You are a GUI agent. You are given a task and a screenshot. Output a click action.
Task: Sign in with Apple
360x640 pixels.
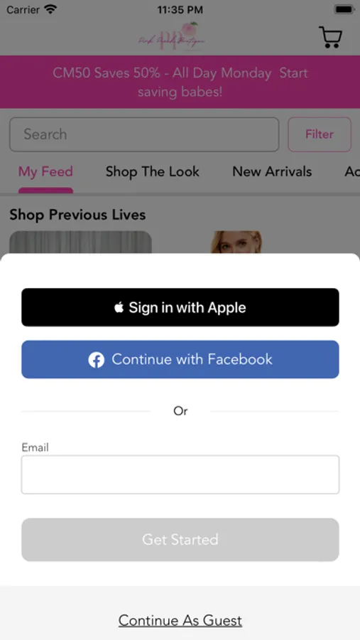[x=180, y=307]
